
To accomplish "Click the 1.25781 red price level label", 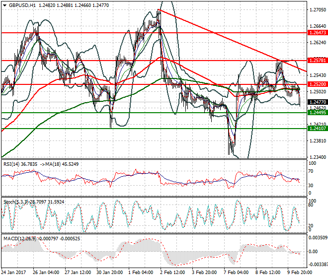I will (318, 61).
